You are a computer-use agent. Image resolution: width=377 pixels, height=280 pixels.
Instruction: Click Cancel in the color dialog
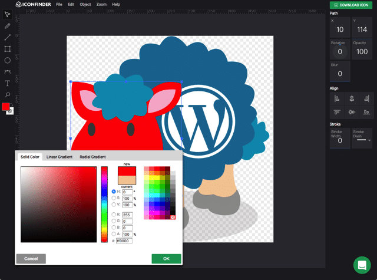click(x=31, y=259)
